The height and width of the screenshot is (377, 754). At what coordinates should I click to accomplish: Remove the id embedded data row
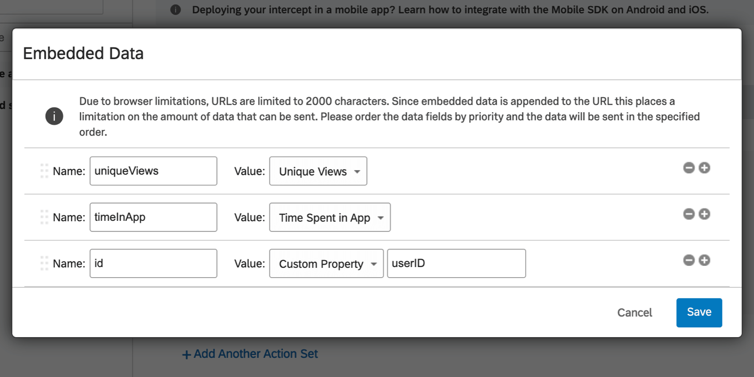(x=688, y=260)
